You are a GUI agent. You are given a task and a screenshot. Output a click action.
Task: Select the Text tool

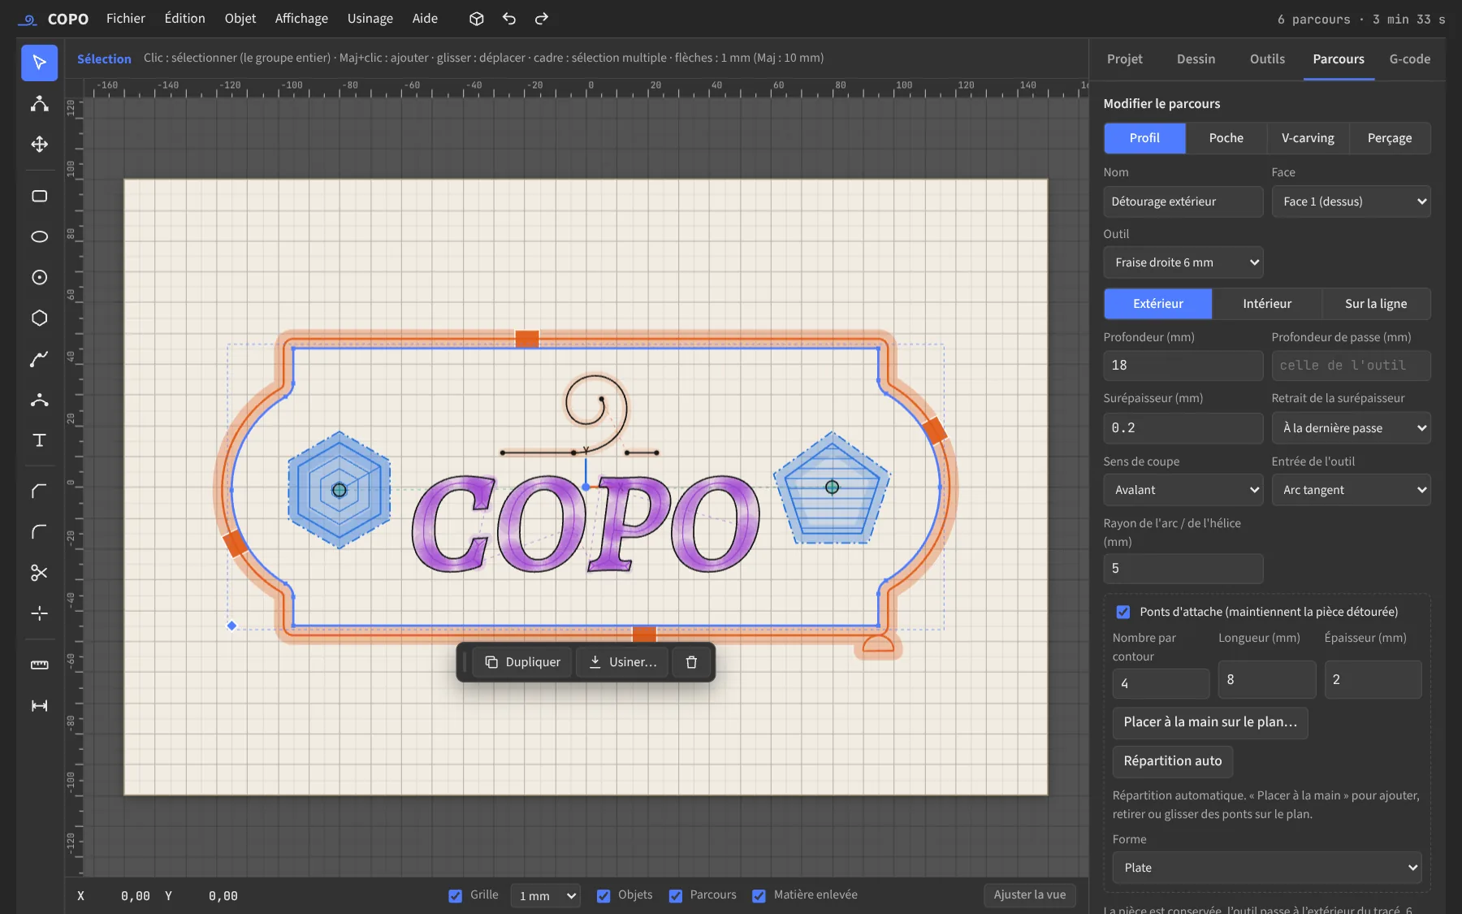pyautogui.click(x=39, y=440)
